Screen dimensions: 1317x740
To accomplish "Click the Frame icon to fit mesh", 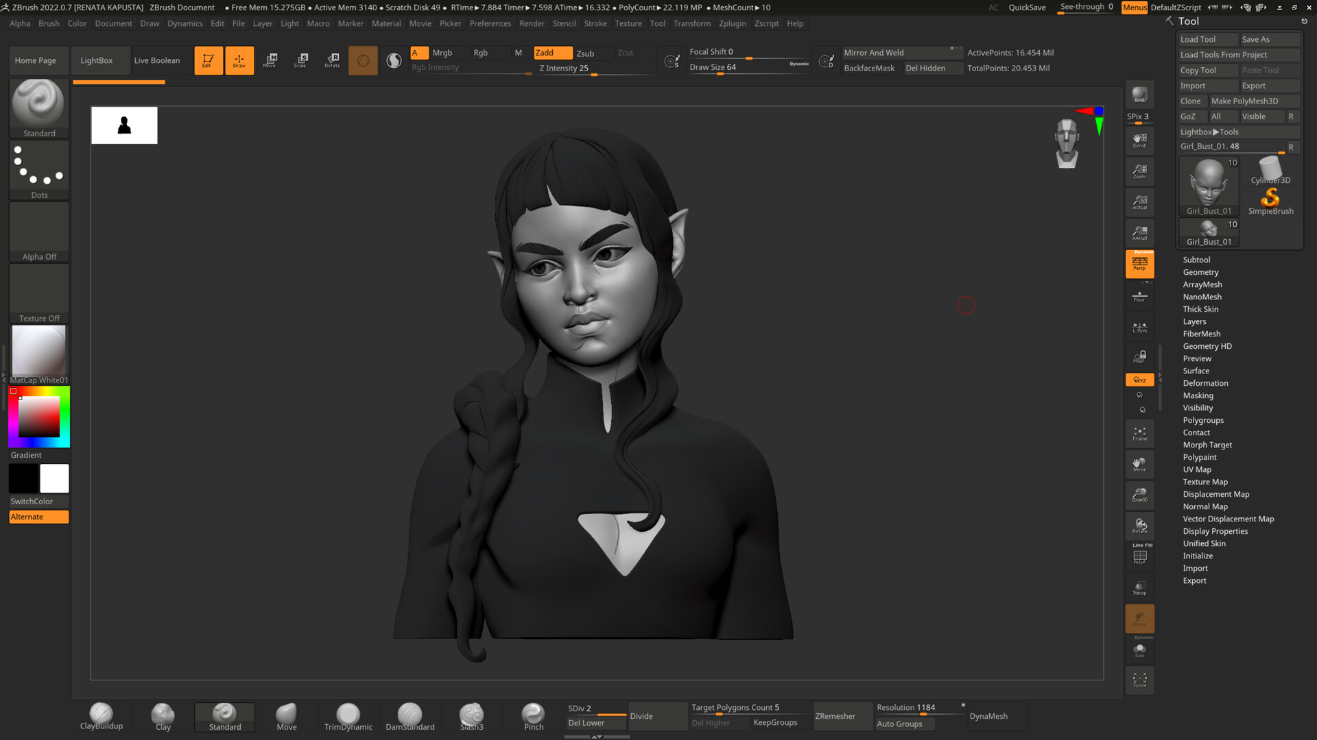I will pyautogui.click(x=1139, y=433).
